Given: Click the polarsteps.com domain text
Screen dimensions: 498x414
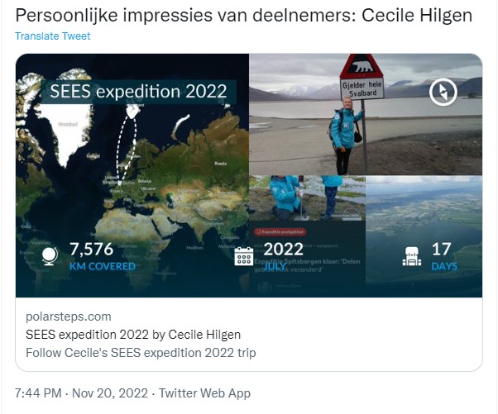Looking at the screenshot, I should 69,316.
